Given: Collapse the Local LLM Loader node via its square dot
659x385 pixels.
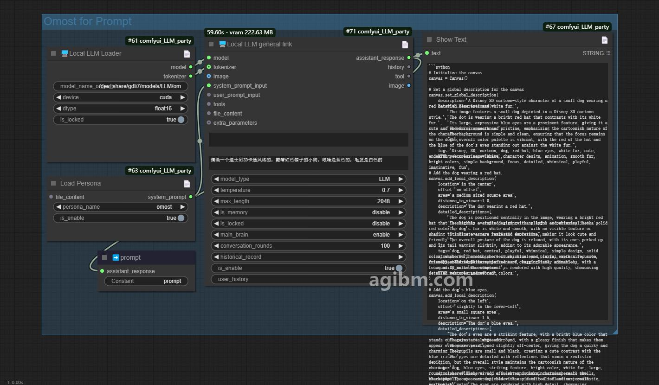Looking at the screenshot, I should coord(53,53).
